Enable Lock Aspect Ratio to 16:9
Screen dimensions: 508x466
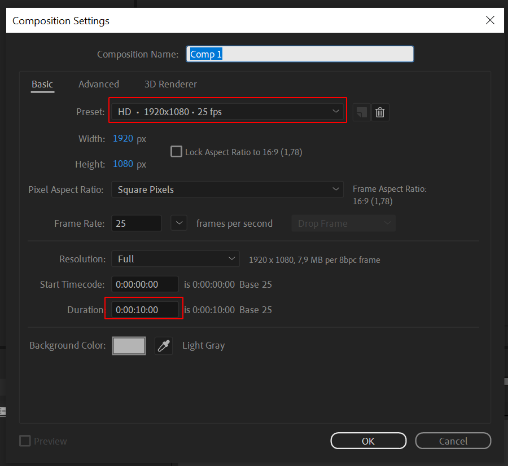point(177,152)
